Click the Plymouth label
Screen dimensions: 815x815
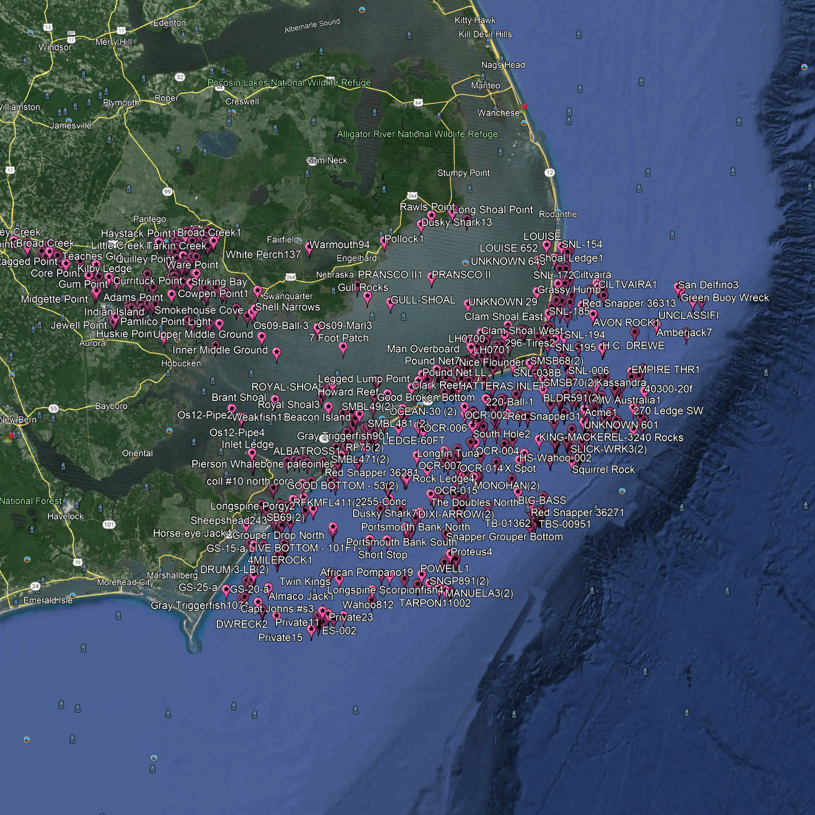(x=121, y=103)
